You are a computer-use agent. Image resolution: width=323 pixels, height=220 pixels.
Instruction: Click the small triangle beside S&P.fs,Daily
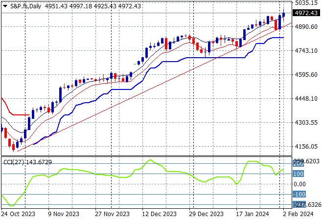(x=5, y=5)
